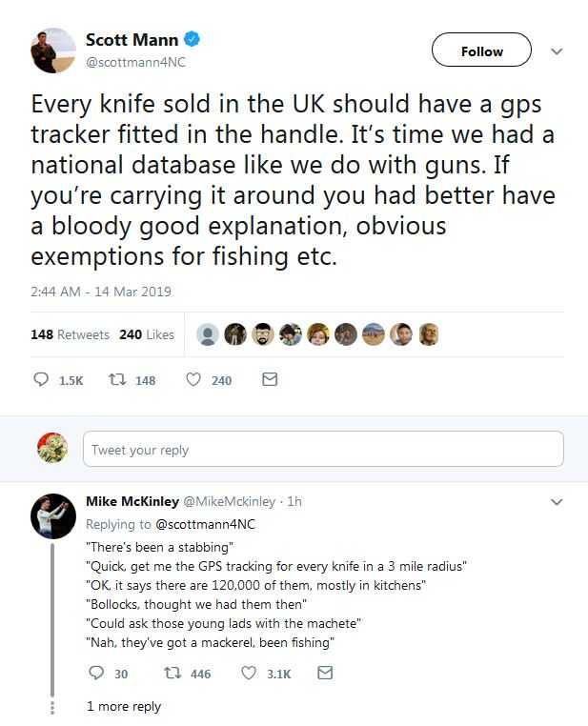Reply to Mike McKinley's tweet
This screenshot has height=726, width=588.
tap(93, 674)
